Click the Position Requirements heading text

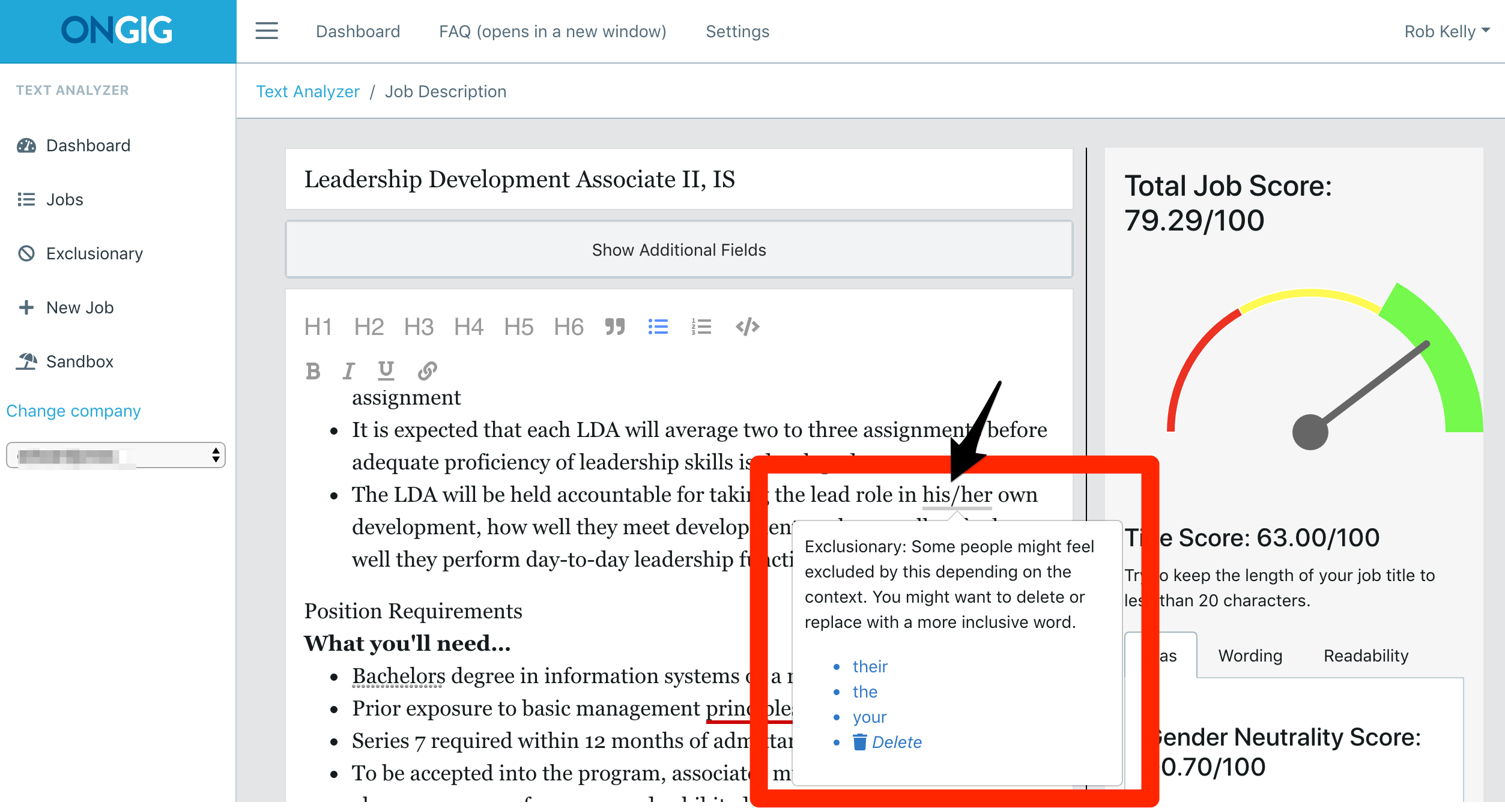tap(413, 611)
